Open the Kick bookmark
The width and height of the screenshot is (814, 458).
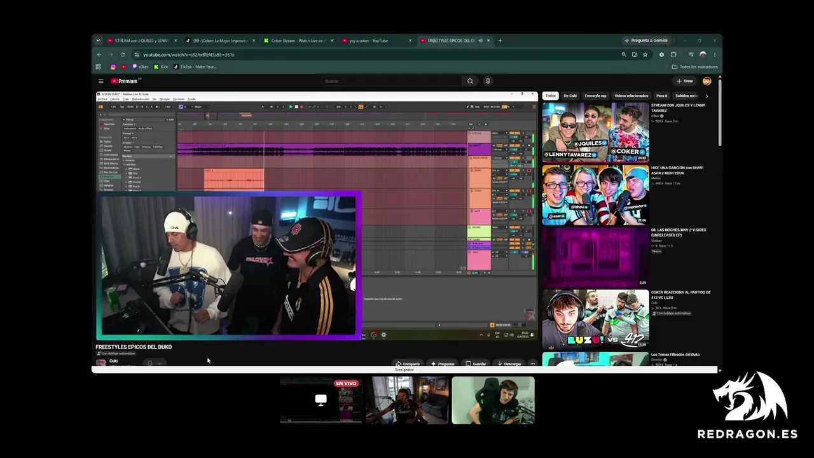click(162, 67)
